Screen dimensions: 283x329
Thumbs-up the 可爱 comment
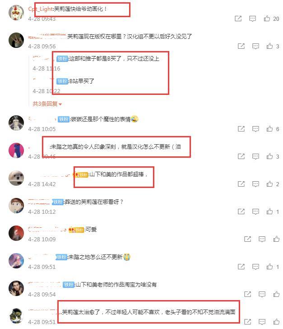coord(276,239)
